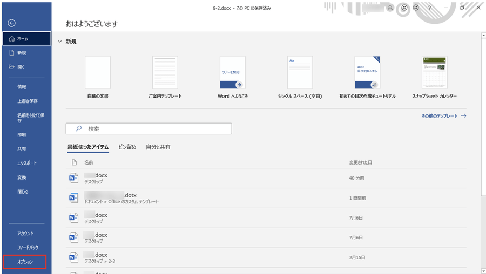
Task: Click the 開く folder icon in sidebar
Action: [x=12, y=67]
